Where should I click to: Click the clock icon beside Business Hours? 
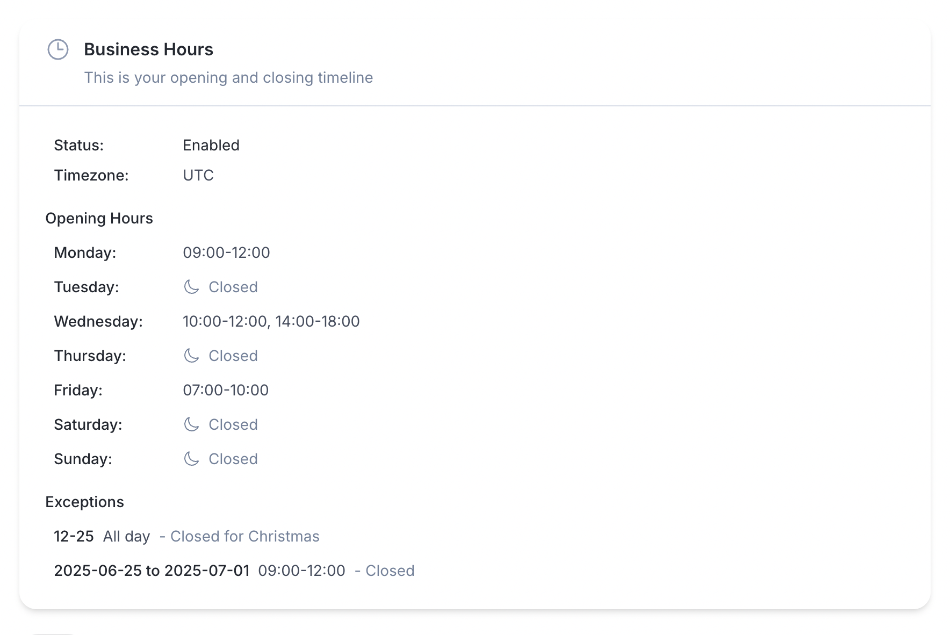(57, 50)
